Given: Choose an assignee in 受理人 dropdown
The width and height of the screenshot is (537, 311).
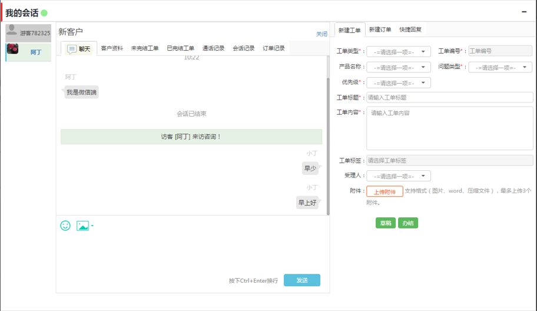Looking at the screenshot, I should [399, 176].
